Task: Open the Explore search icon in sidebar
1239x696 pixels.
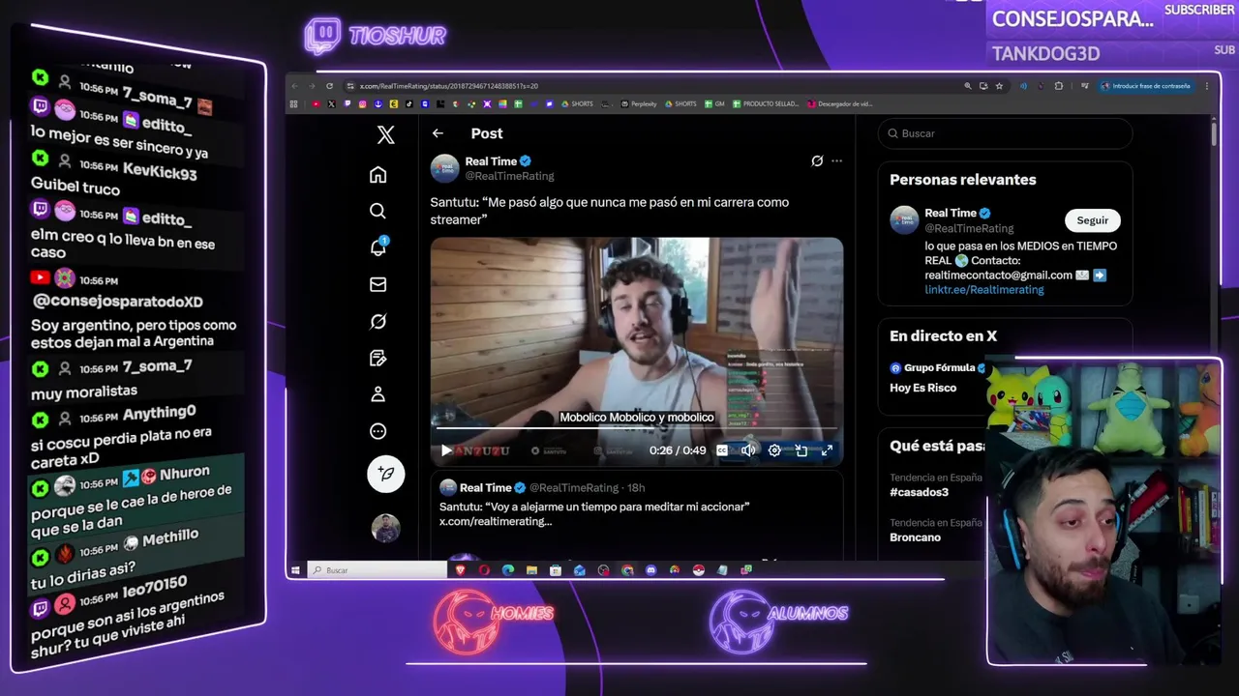Action: (x=378, y=211)
